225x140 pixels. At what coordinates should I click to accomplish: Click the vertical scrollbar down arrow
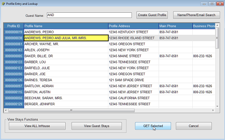[x=217, y=106]
